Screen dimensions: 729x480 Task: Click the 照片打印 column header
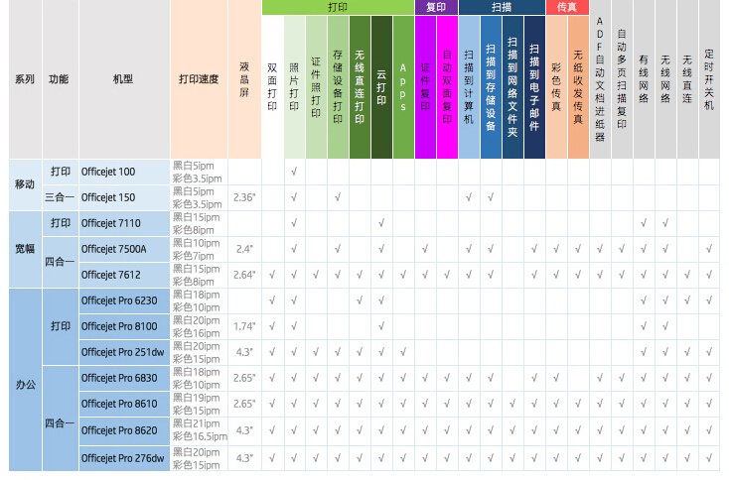[294, 87]
